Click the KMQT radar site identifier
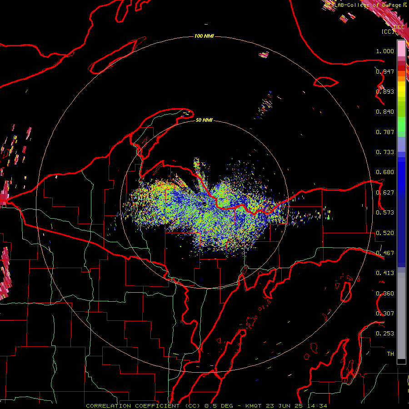This screenshot has width=409, height=409. click(x=254, y=406)
